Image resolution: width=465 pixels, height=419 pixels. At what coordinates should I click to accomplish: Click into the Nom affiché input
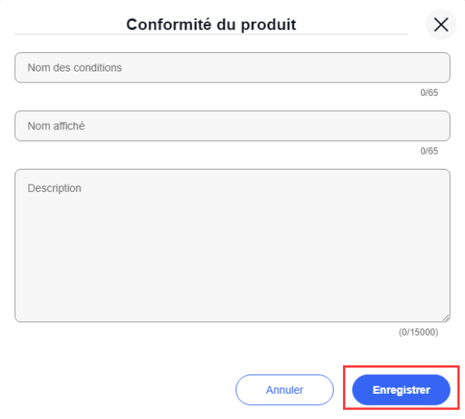pos(232,127)
